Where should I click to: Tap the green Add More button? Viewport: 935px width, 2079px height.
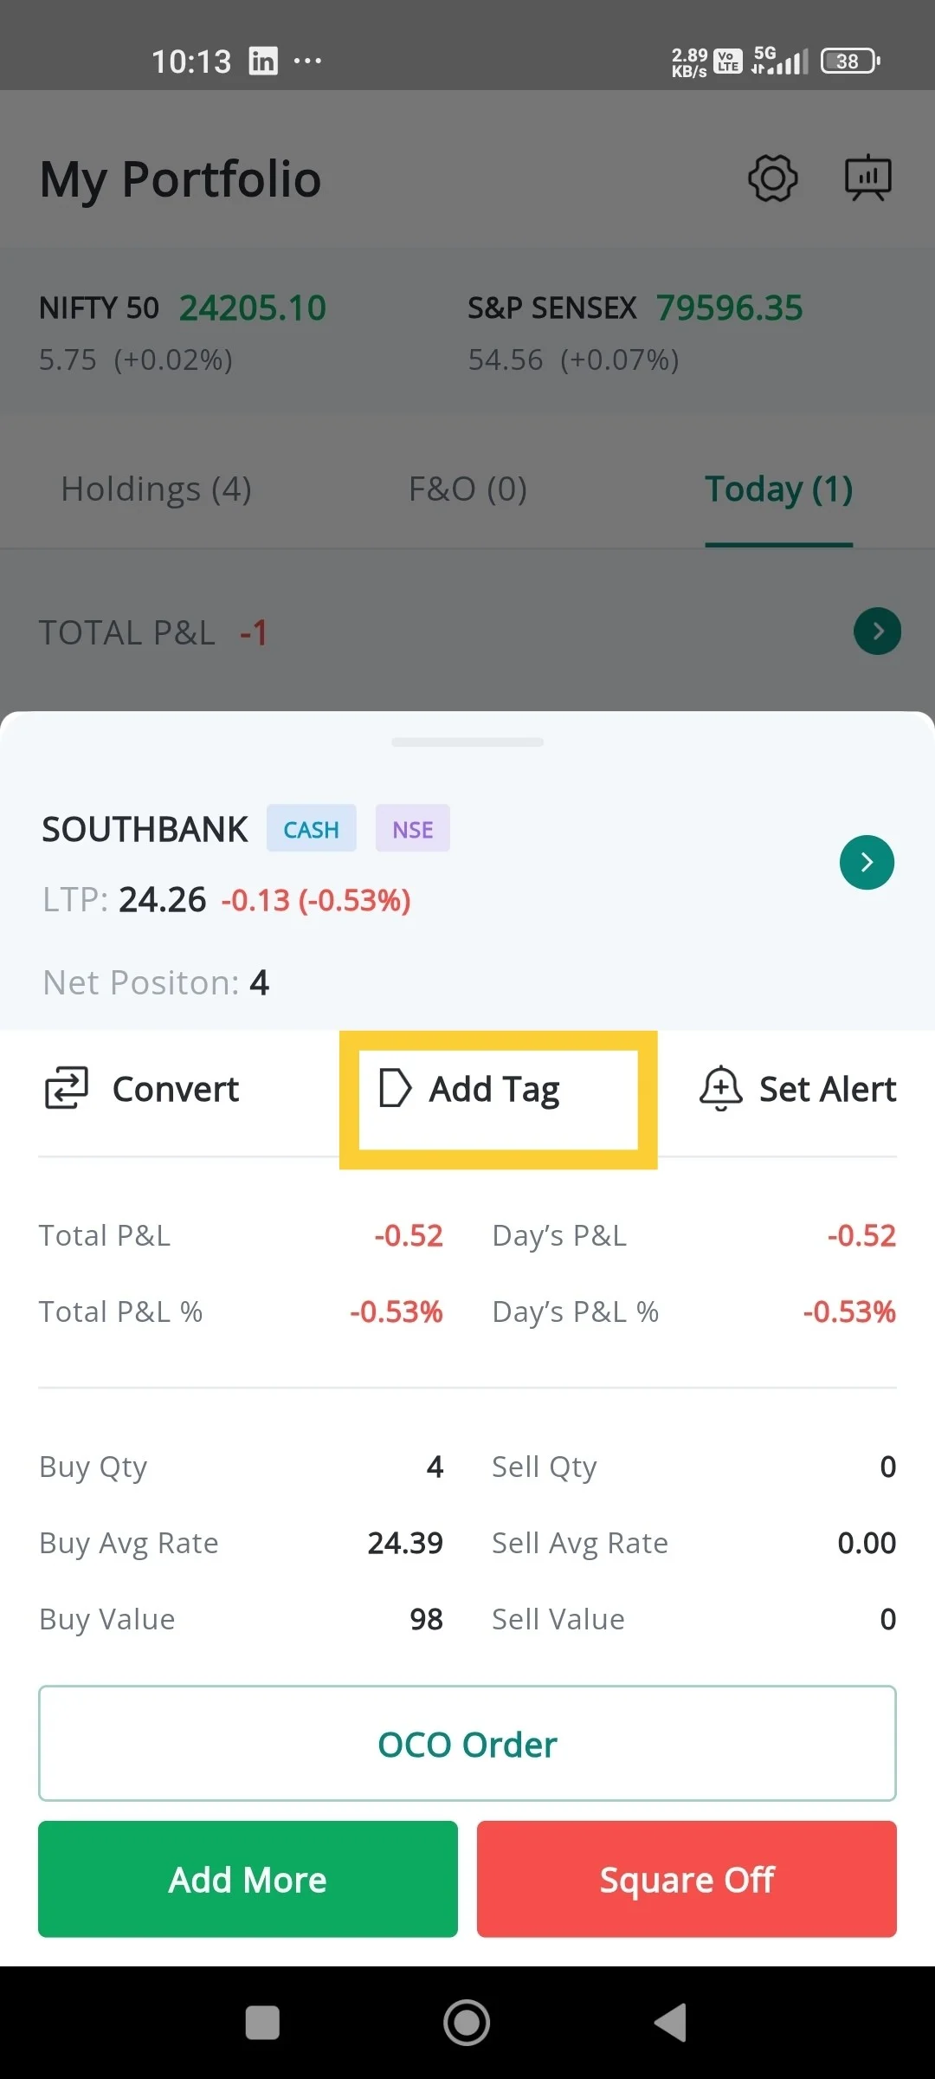pos(248,1879)
